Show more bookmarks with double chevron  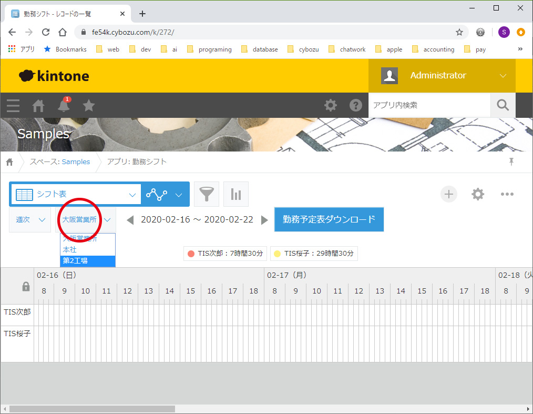520,49
